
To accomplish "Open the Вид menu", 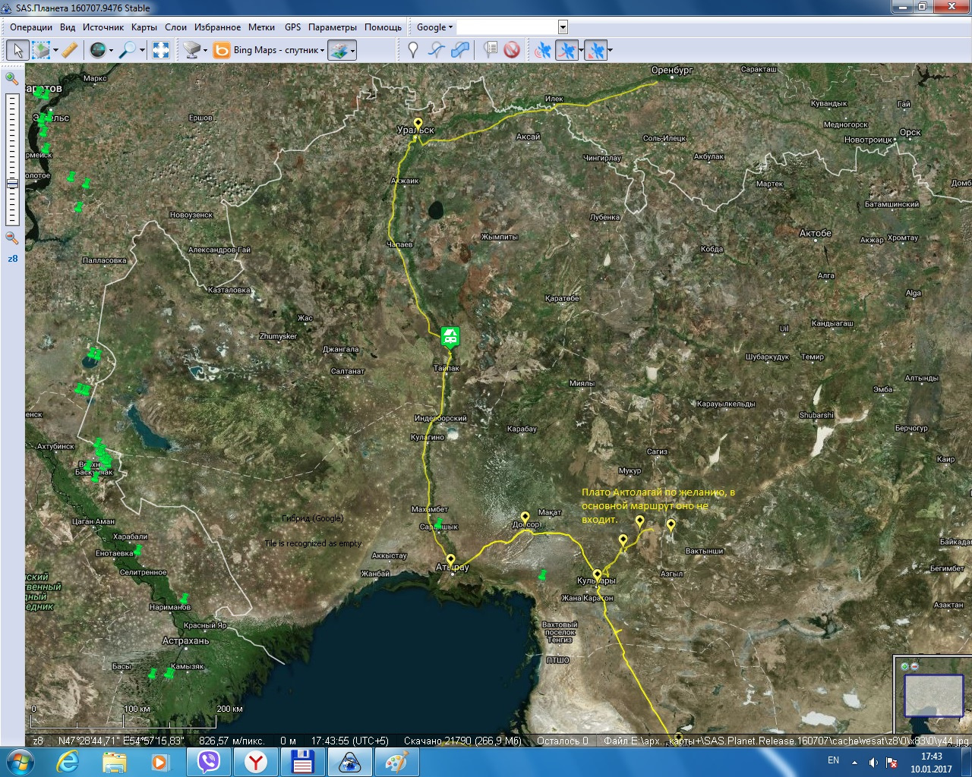I will (x=68, y=27).
